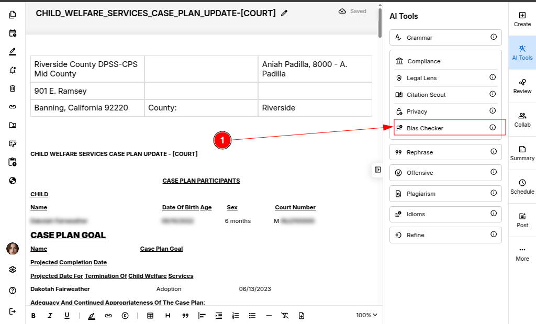Image resolution: width=536 pixels, height=324 pixels.
Task: Click the highlighter color icon
Action: pyautogui.click(x=92, y=316)
